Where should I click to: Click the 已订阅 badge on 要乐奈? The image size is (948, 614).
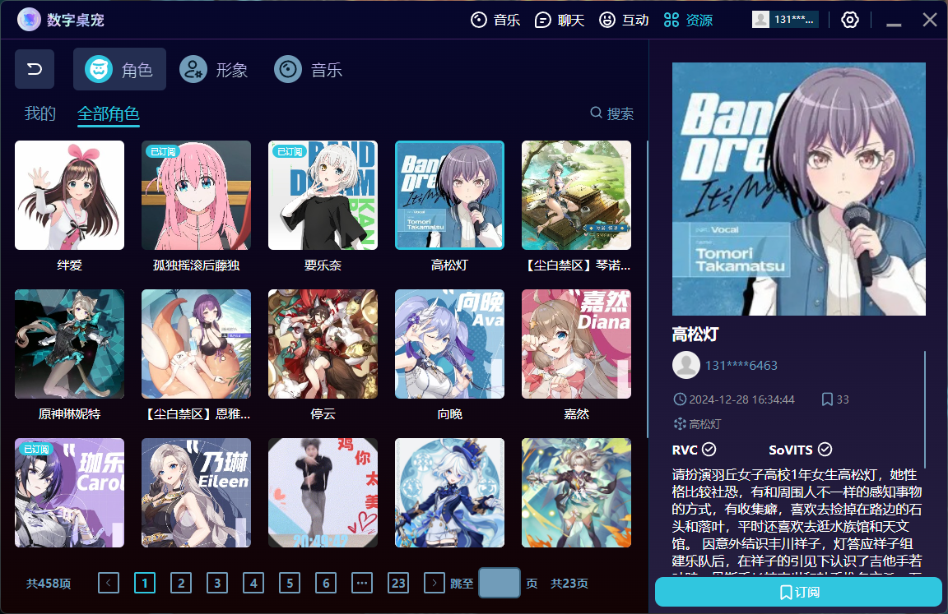(x=289, y=151)
